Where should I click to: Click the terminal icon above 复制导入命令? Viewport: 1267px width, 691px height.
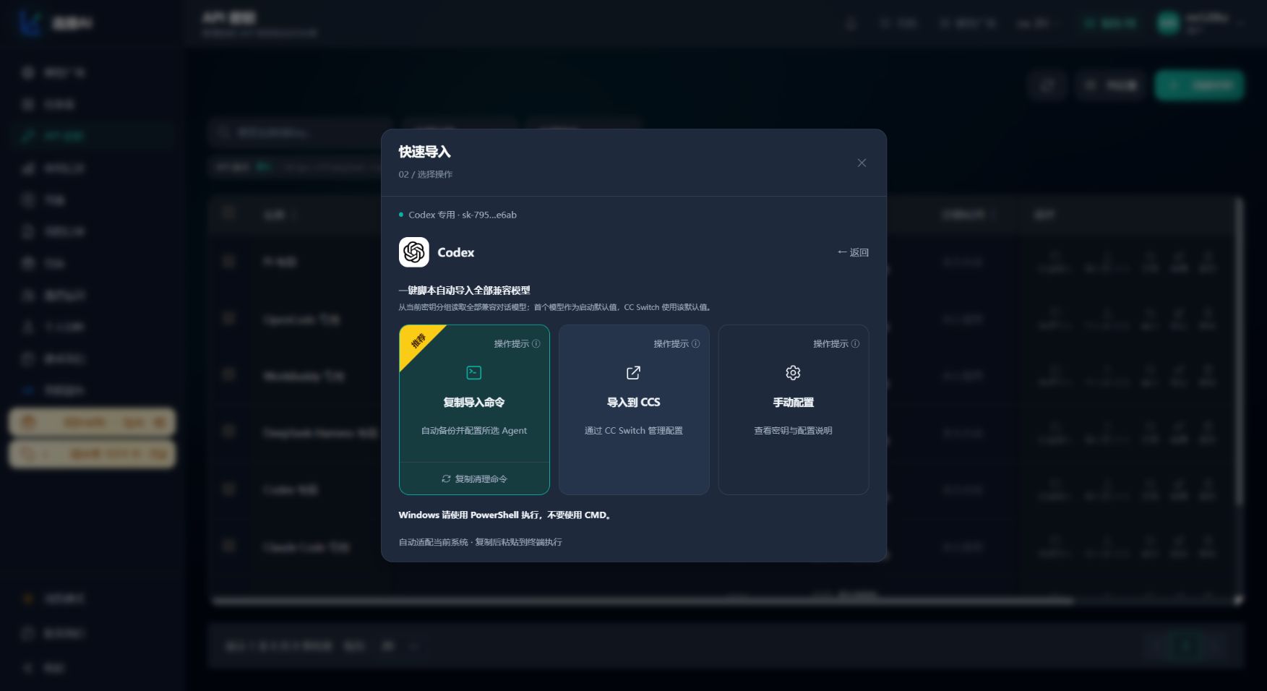click(x=474, y=373)
